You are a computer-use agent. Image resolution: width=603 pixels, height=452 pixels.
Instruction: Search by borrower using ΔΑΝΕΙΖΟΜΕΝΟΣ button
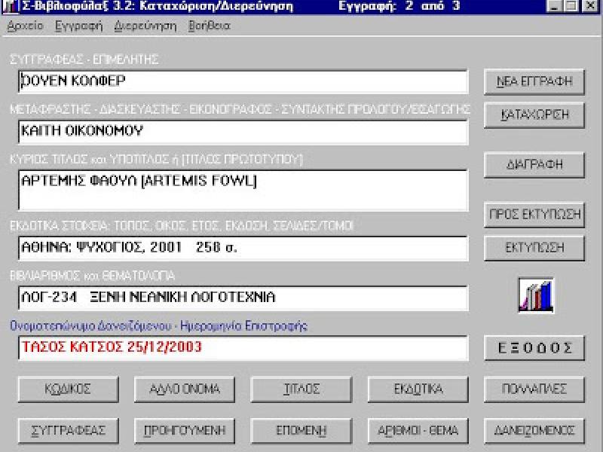[x=534, y=431]
